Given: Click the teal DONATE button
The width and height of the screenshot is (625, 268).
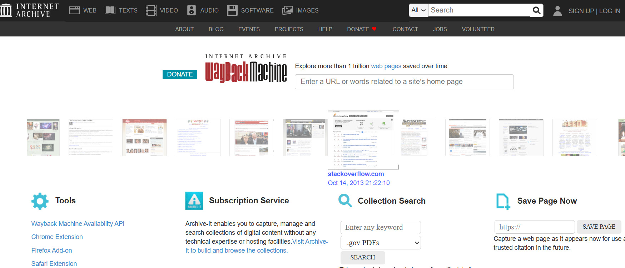Looking at the screenshot, I should tap(180, 74).
